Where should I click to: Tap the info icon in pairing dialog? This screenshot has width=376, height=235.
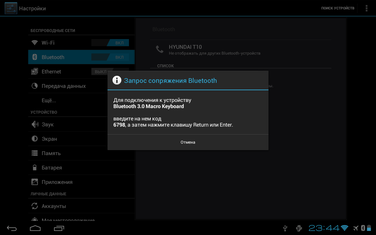click(117, 80)
